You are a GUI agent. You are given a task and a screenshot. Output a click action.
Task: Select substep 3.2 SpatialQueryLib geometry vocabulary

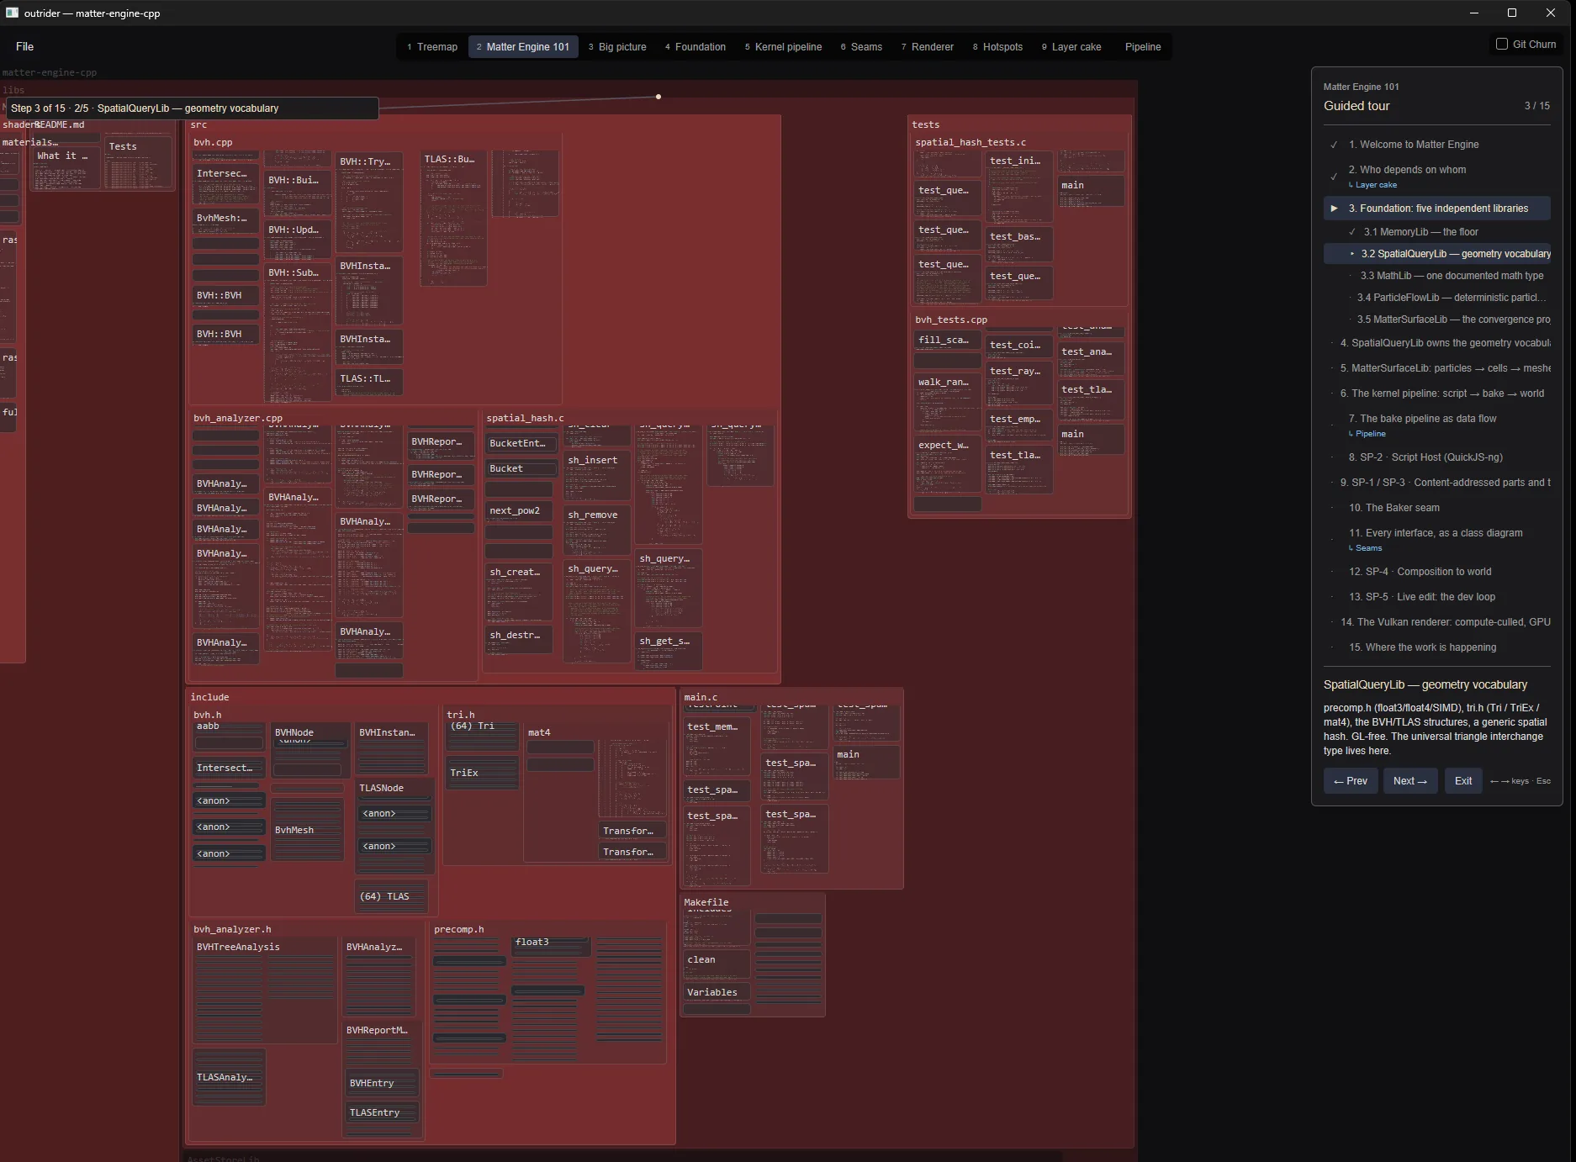(1436, 254)
